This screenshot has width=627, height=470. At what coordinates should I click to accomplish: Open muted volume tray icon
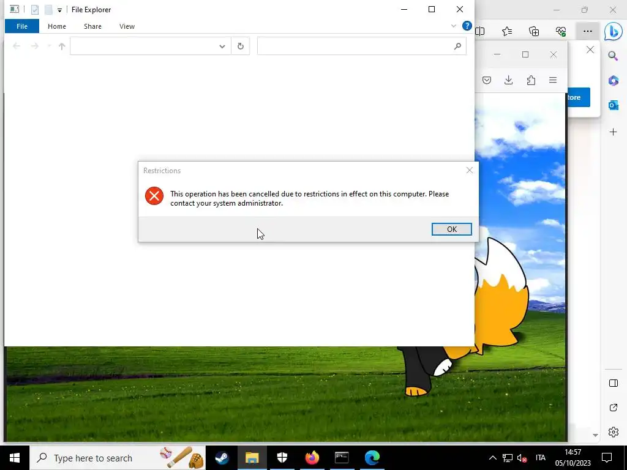tap(522, 458)
